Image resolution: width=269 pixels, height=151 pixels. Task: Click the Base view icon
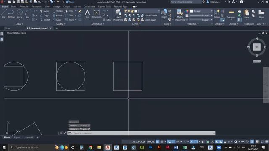click(261, 14)
